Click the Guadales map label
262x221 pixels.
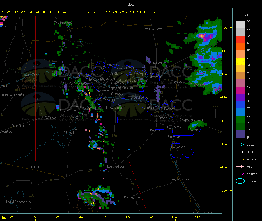click(155, 62)
